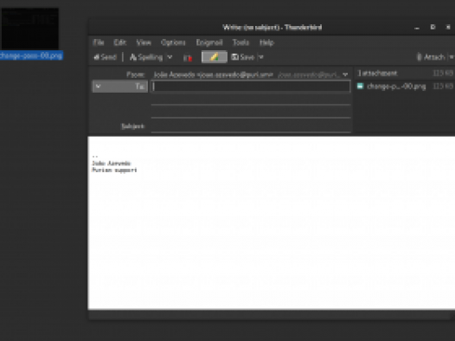
Task: Expand the From identity dropdown
Action: pos(345,74)
